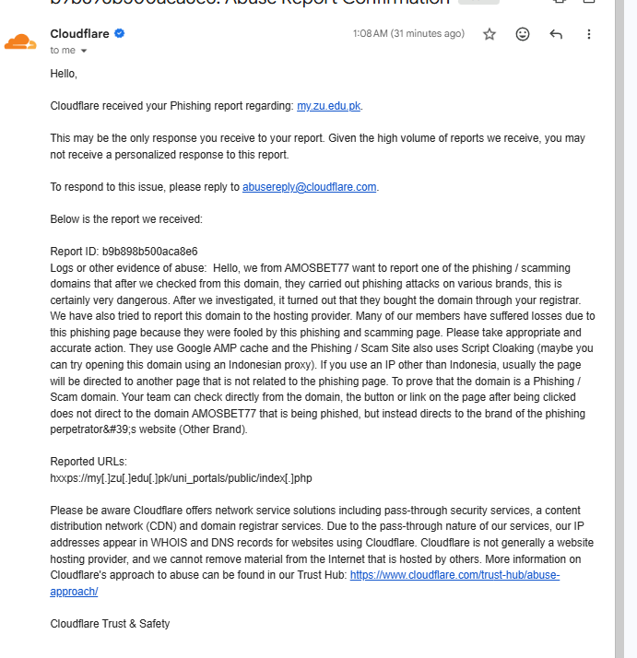Add an emoji reaction to the message
Image resolution: width=637 pixels, height=658 pixels.
(x=523, y=34)
